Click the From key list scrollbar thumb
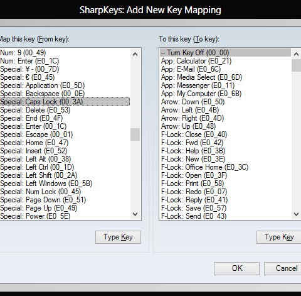This screenshot has height=296, width=301. pyautogui.click(x=135, y=134)
